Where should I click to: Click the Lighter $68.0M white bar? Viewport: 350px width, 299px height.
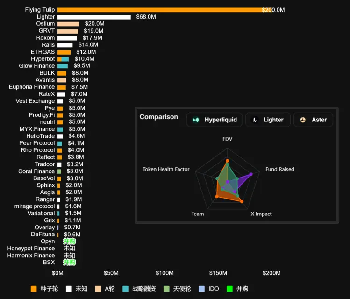click(94, 17)
